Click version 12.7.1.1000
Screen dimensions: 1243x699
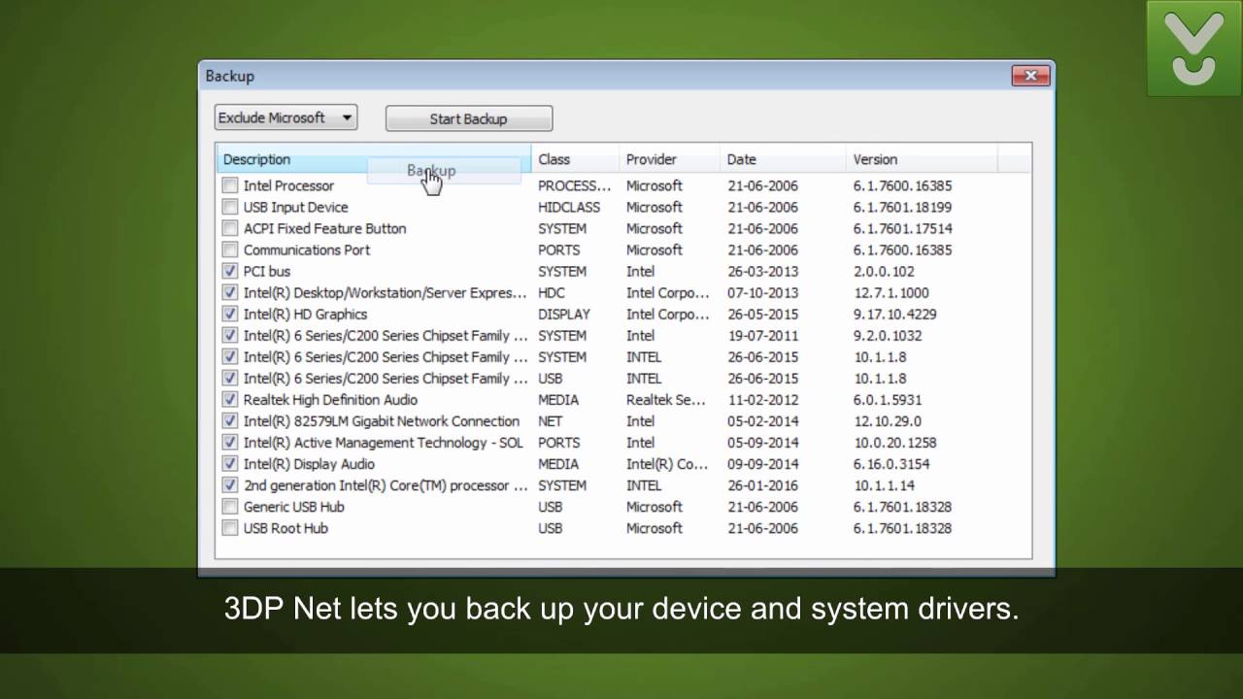[890, 292]
